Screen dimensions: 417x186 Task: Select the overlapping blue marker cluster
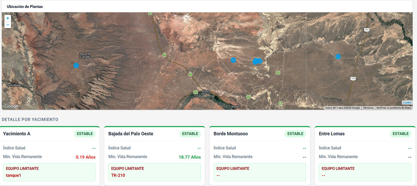point(257,61)
